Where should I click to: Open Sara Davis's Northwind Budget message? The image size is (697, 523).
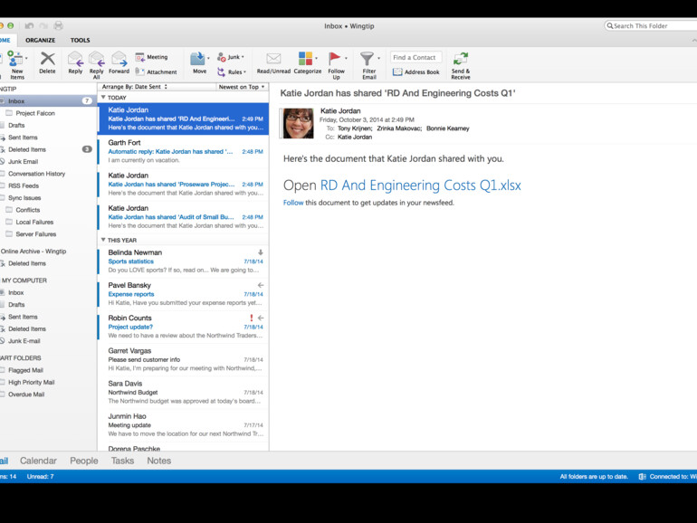click(183, 393)
